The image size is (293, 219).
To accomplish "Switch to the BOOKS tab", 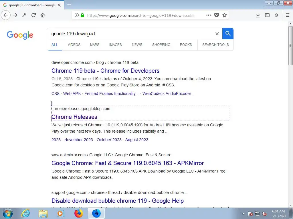I will point(186,45).
